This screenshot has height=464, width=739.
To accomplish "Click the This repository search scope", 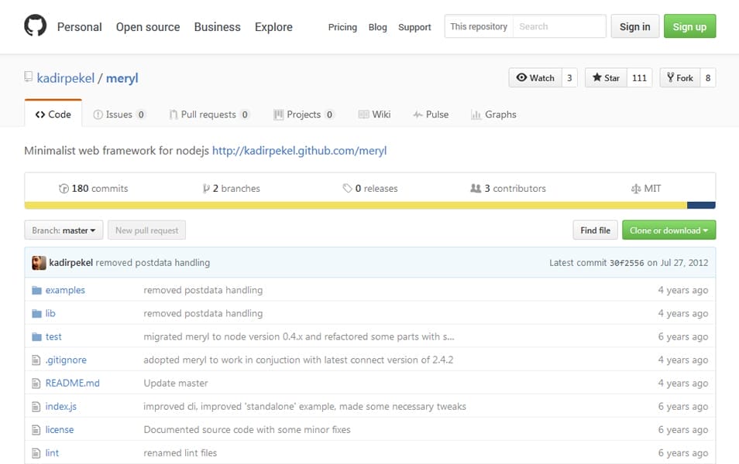I will point(479,26).
